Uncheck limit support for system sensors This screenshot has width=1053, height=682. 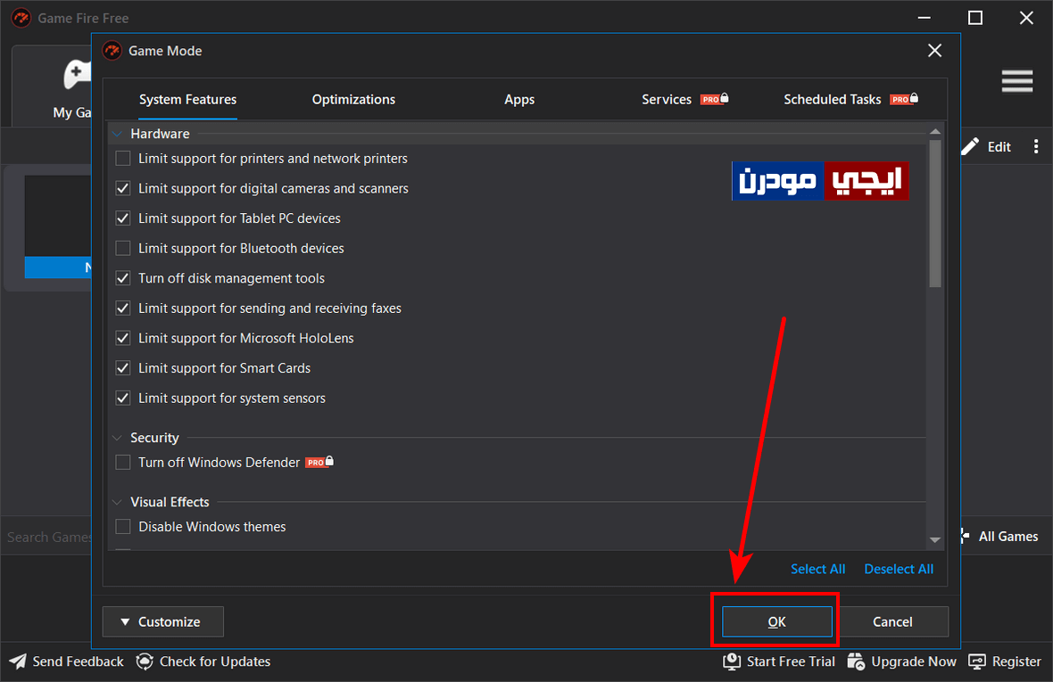123,399
